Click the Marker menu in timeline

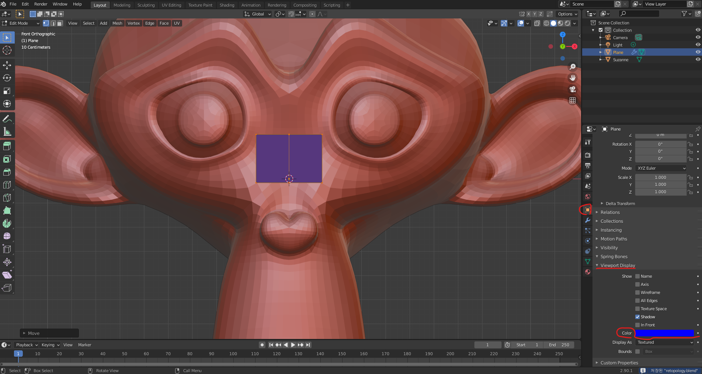(x=84, y=345)
